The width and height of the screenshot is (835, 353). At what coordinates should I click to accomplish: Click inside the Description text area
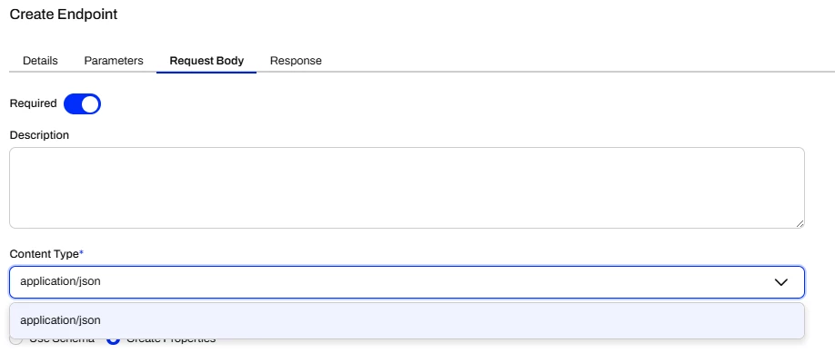(407, 188)
